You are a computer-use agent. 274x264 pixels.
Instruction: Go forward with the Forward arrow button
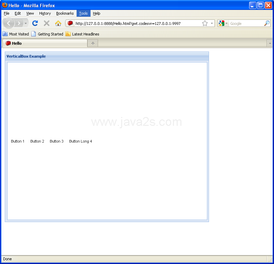(19, 23)
